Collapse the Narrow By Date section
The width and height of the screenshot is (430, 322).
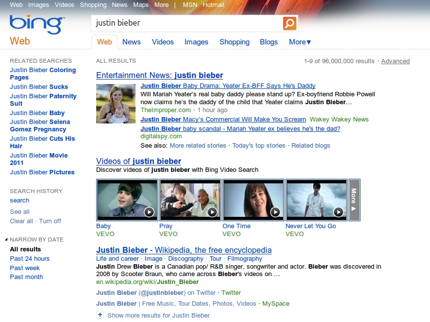click(6, 240)
